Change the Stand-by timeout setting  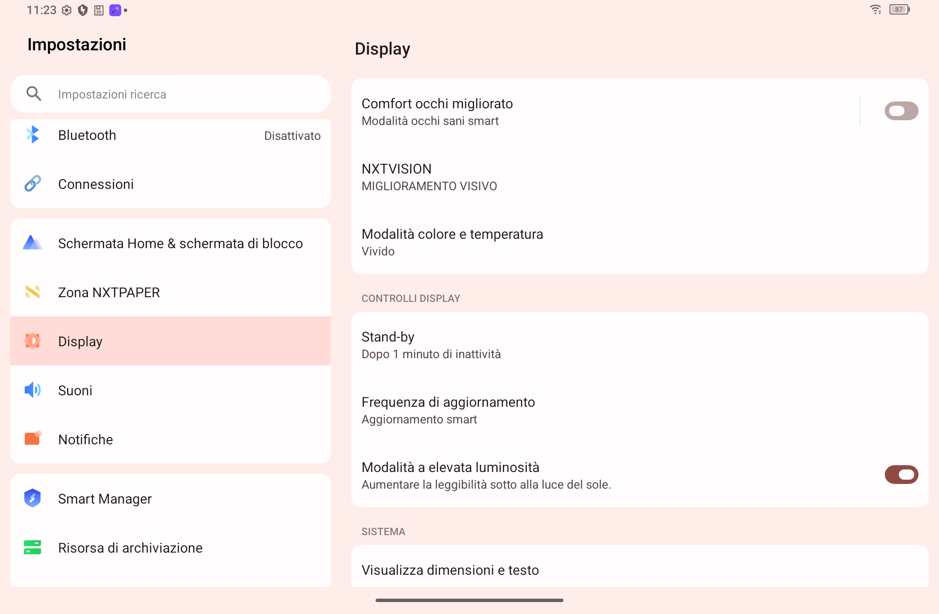click(640, 345)
